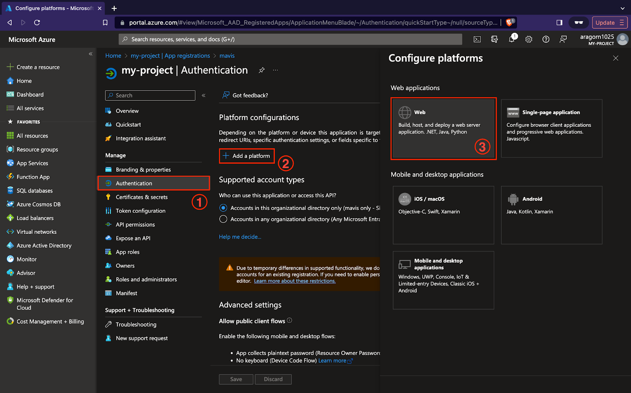Open the notifications bell icon

[x=512, y=39]
